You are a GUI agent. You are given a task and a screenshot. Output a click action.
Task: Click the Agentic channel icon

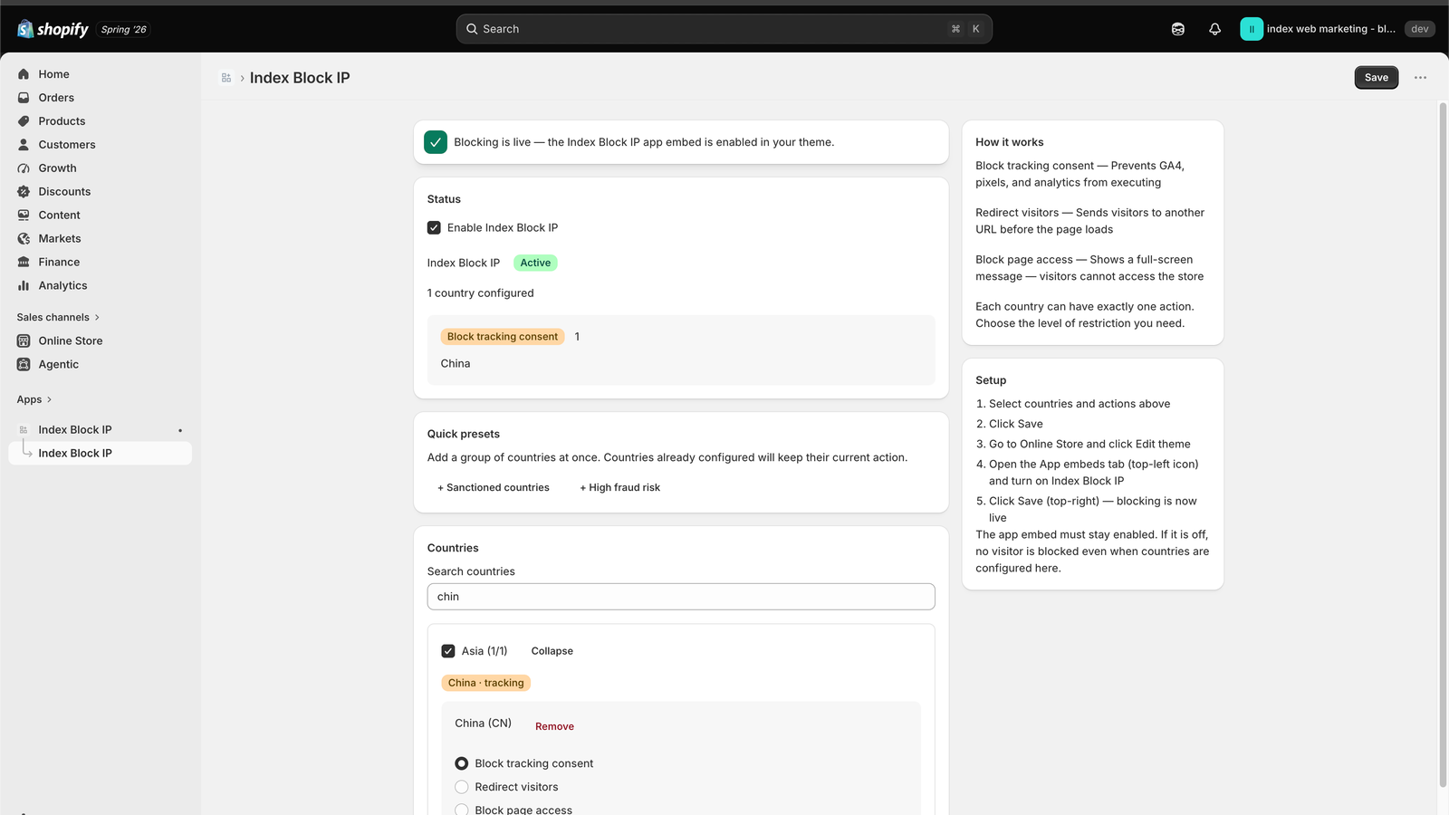pos(24,365)
